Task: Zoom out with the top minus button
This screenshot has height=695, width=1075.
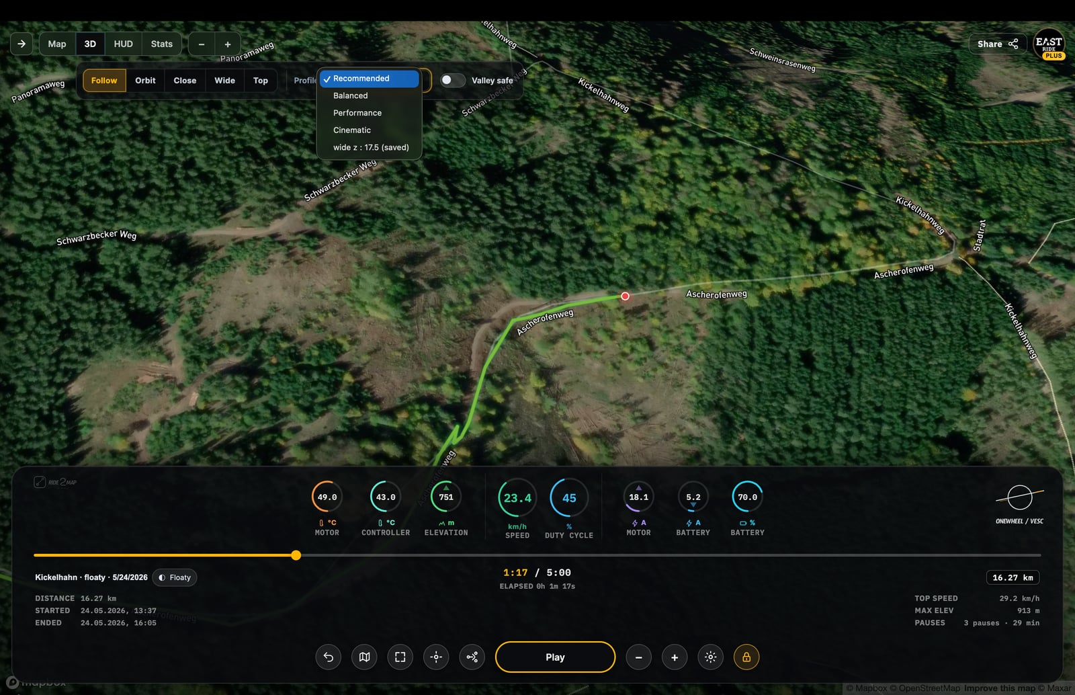Action: coord(201,44)
